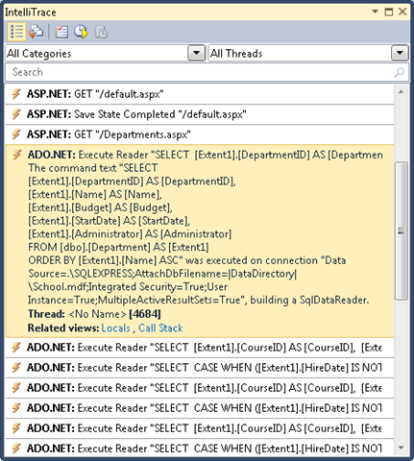Select first Execute Reader HireDate CASE WHEN event
The height and width of the screenshot is (461, 414).
tap(200, 368)
